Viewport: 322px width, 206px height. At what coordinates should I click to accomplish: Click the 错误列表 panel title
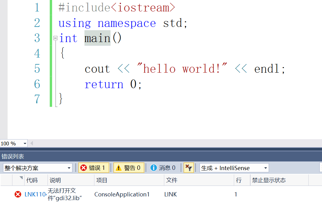coord(13,157)
